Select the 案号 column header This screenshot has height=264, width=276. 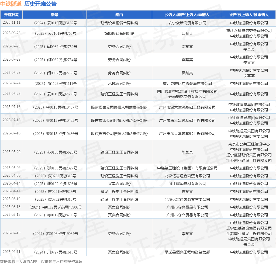[x=54, y=15]
